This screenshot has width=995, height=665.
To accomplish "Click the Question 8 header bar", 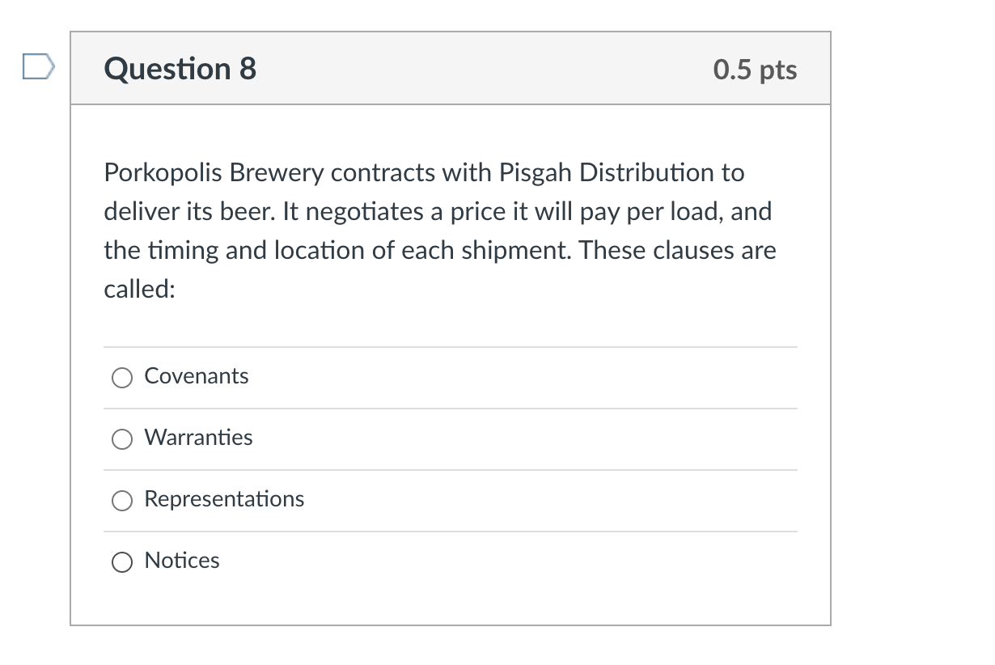I will pos(451,69).
